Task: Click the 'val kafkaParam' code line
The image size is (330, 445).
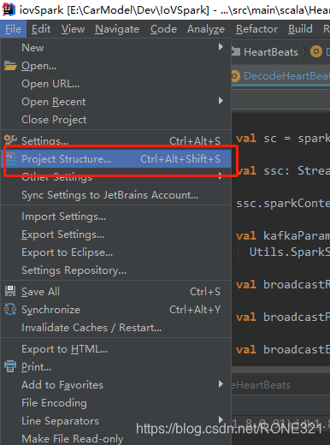Action: pos(283,236)
